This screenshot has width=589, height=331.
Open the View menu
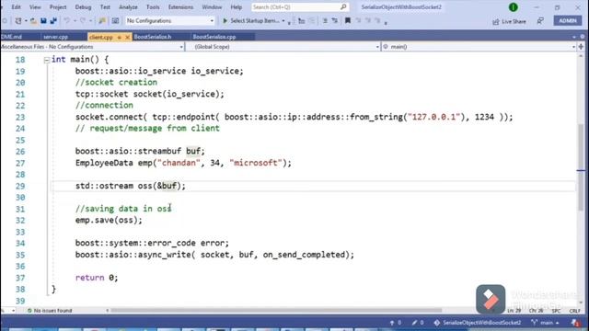click(35, 7)
